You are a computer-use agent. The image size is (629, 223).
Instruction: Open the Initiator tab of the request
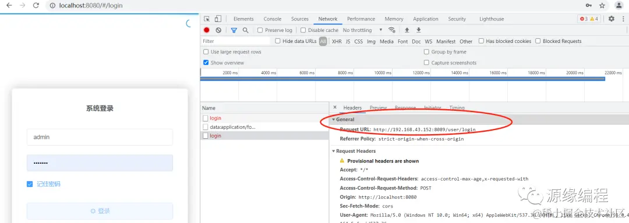pos(432,107)
